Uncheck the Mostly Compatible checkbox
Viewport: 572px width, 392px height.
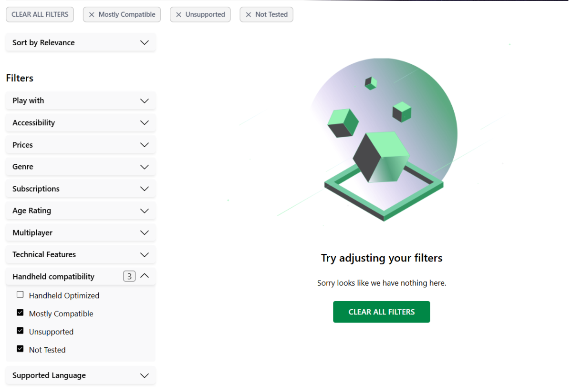pos(20,313)
